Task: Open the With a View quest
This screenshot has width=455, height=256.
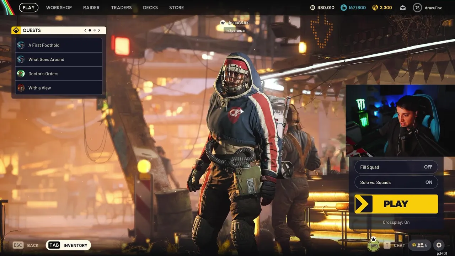Action: pyautogui.click(x=59, y=88)
